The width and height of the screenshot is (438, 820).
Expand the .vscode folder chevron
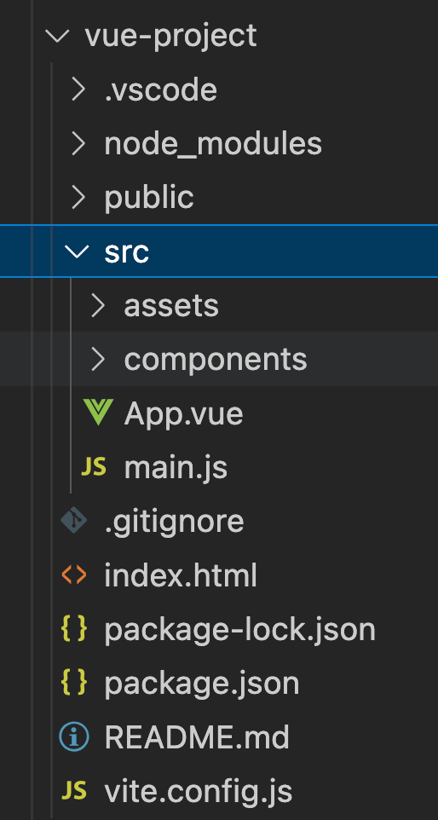pyautogui.click(x=78, y=90)
